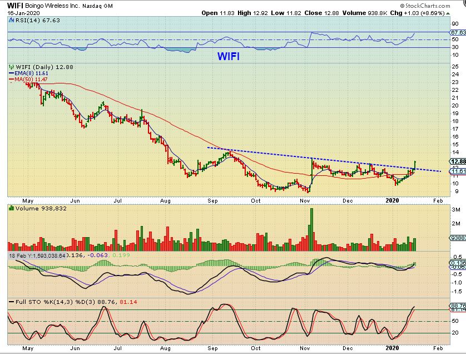Viewport: 466px width, 354px height.
Task: Click the 'Low 11.82' value
Action: point(286,13)
